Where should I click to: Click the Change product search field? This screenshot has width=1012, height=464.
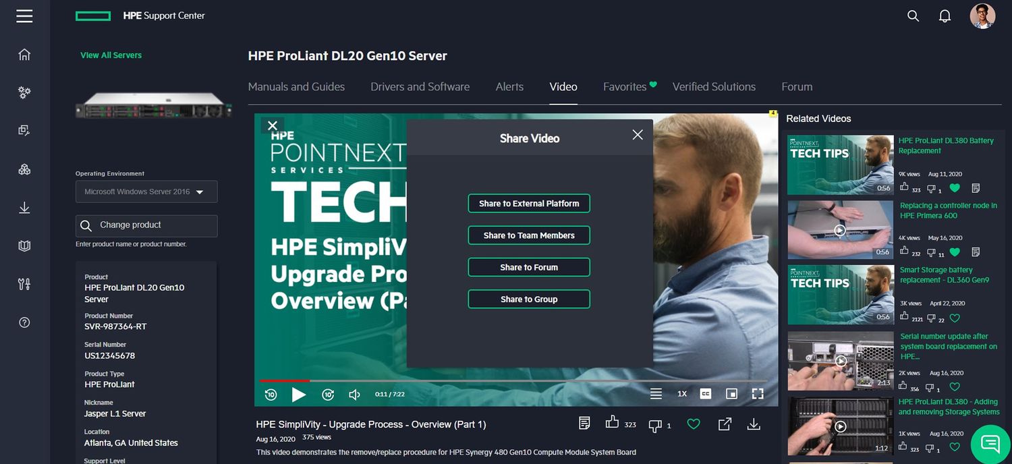(x=146, y=225)
